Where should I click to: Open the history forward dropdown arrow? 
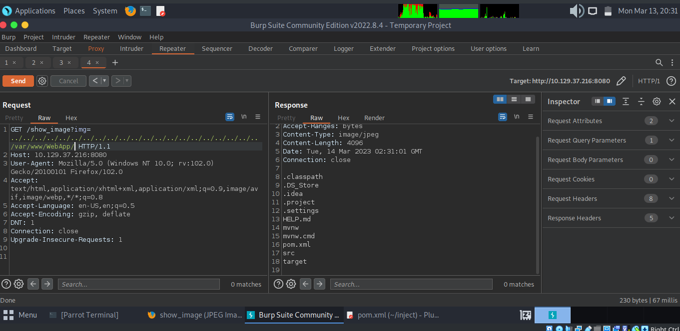127,81
